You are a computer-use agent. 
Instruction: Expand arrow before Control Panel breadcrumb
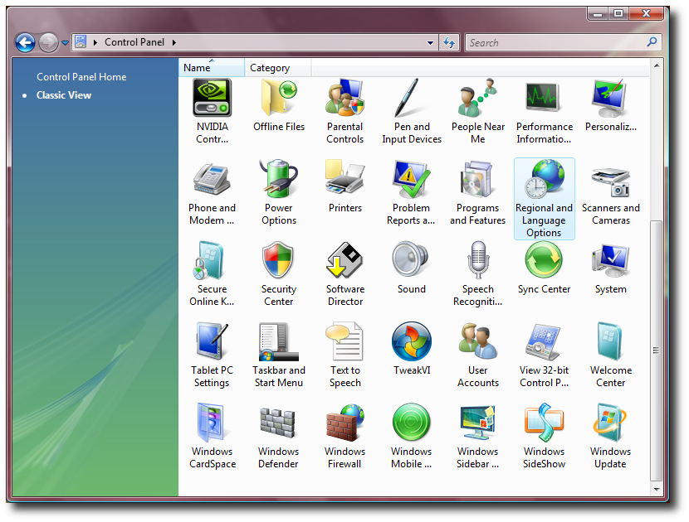tap(95, 42)
